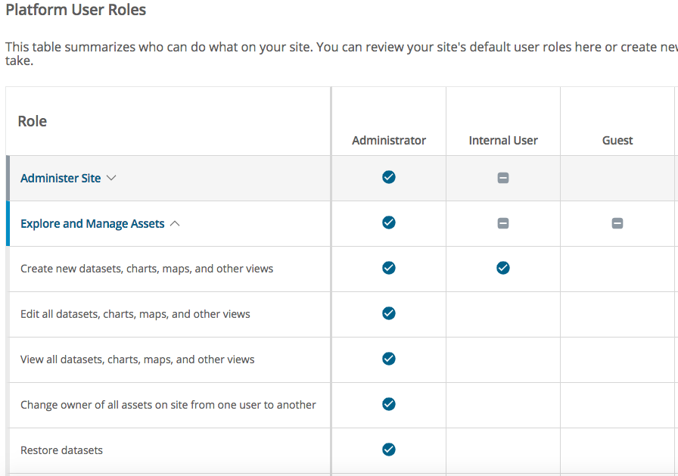Click the Explore and Manage Assets up chevron
The width and height of the screenshot is (678, 476).
(x=175, y=223)
